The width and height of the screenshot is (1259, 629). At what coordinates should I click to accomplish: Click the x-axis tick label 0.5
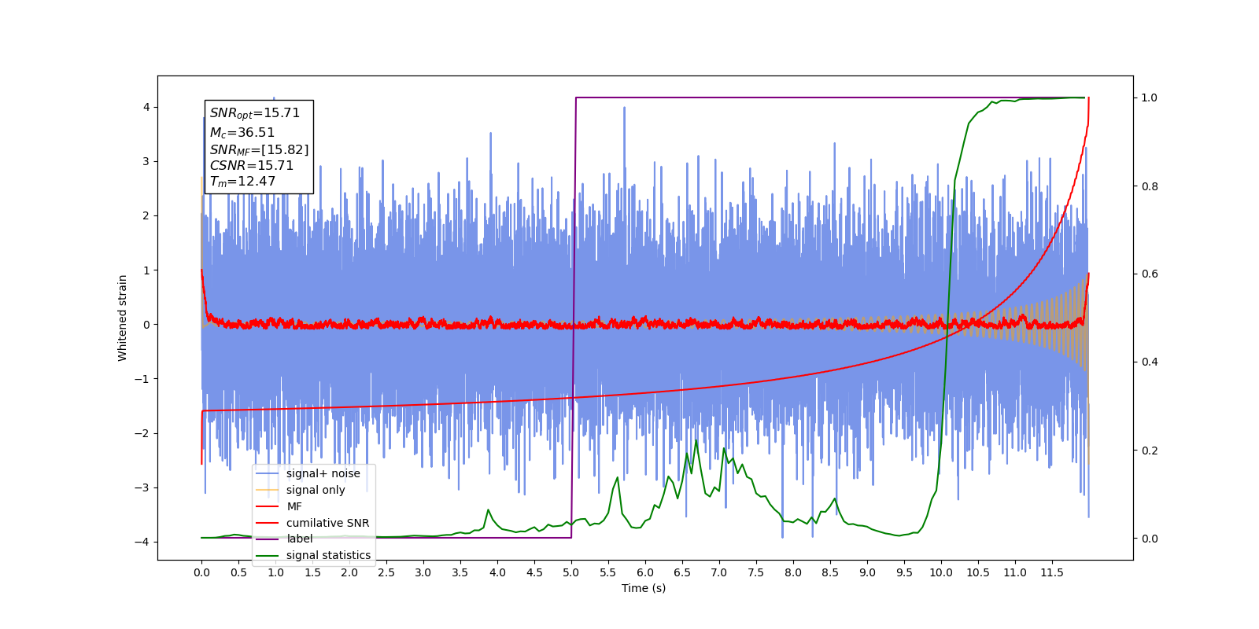click(238, 572)
